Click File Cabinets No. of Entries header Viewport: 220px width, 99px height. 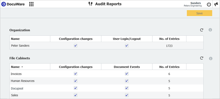(169, 67)
